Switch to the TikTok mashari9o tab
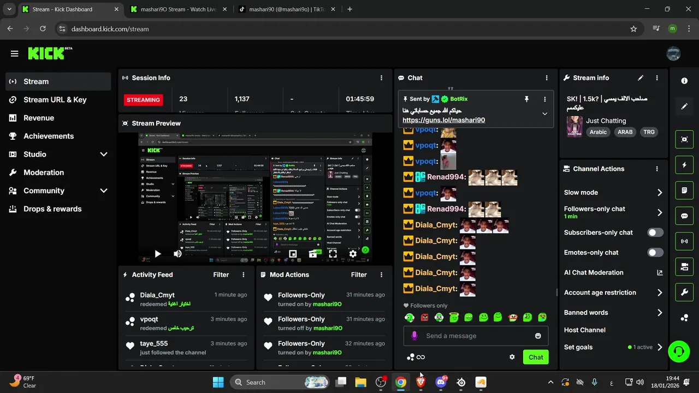Screen dimensions: 699x393 tap(287, 9)
